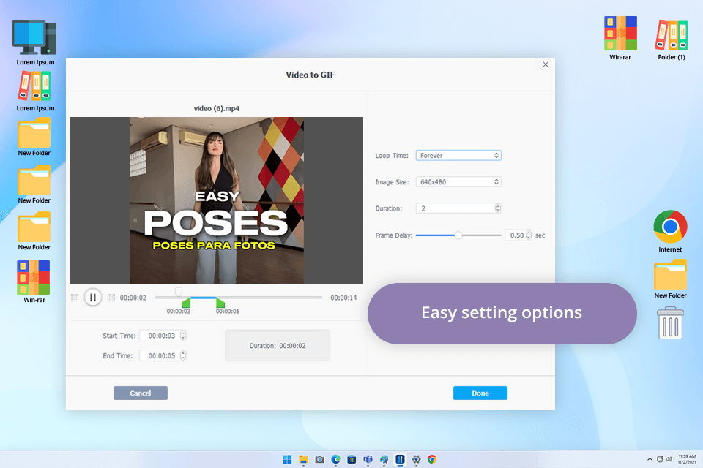Click the blue selected range on the timeline
Screen dimensions: 703x468
(x=203, y=298)
